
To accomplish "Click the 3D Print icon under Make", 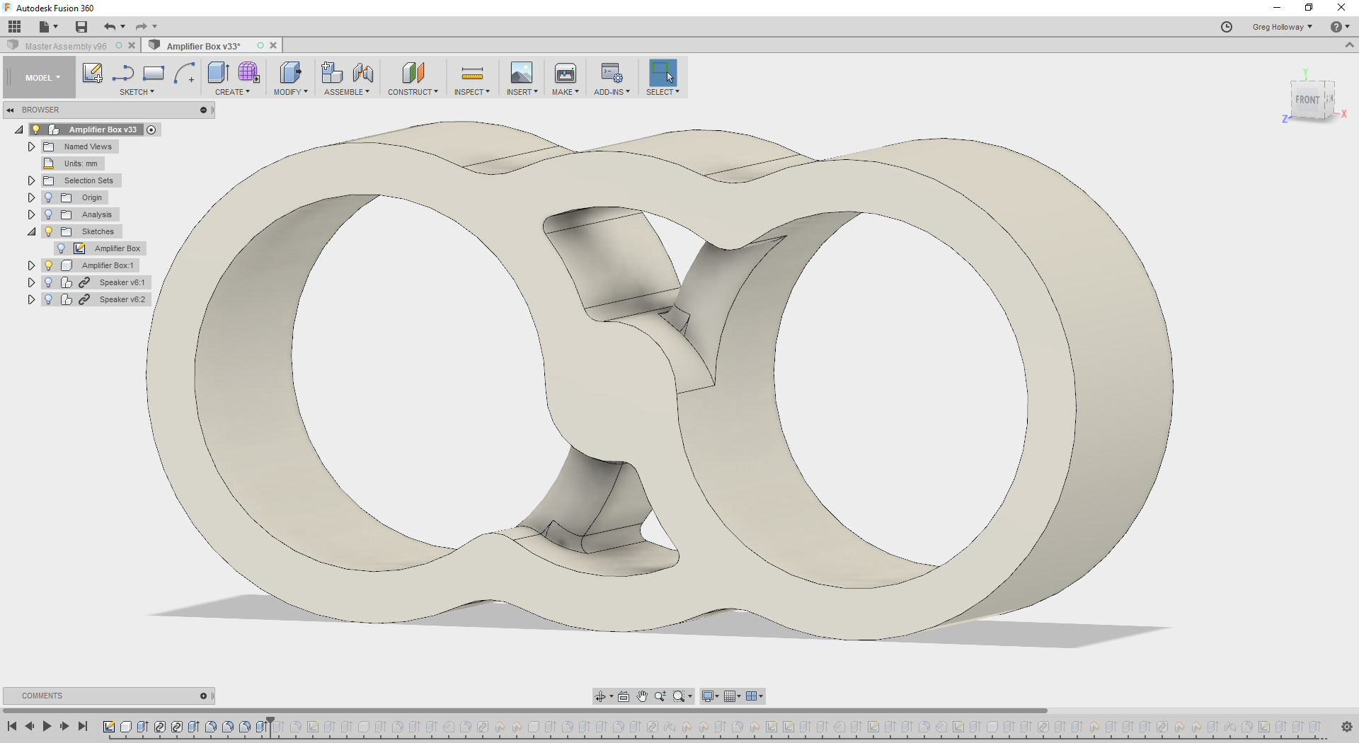I will click(x=565, y=74).
